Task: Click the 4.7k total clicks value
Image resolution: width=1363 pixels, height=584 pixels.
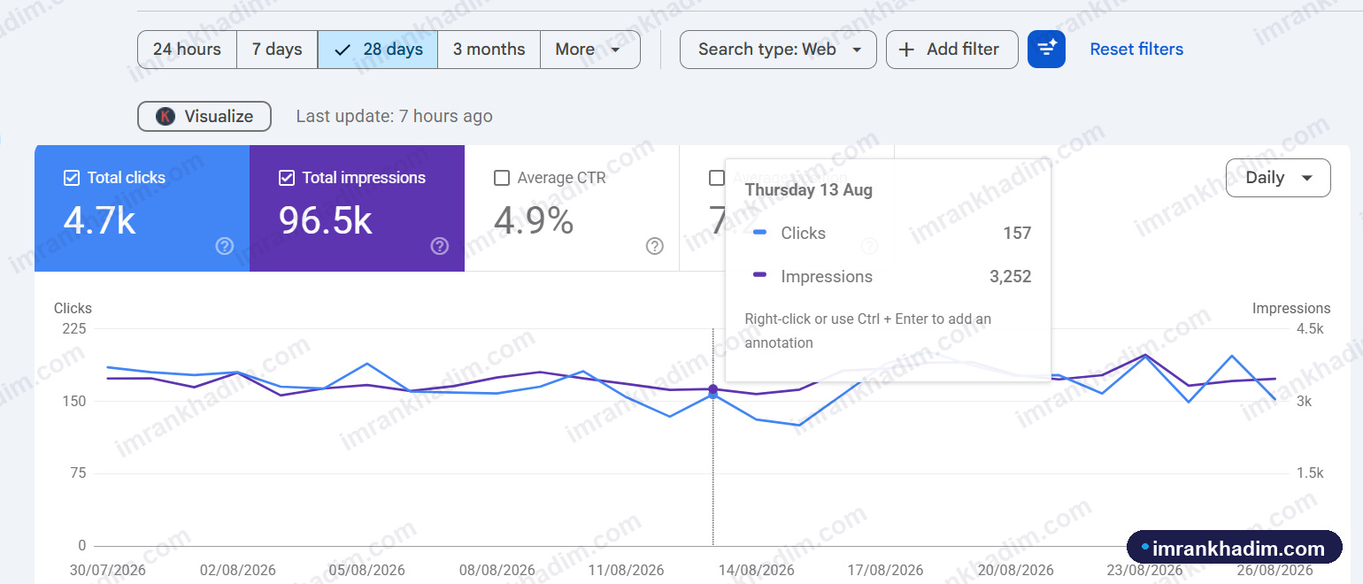Action: (100, 220)
